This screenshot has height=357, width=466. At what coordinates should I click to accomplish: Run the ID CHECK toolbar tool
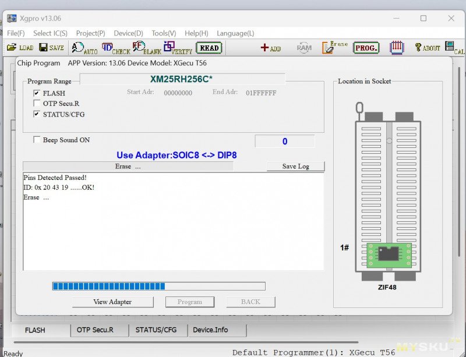pos(115,48)
